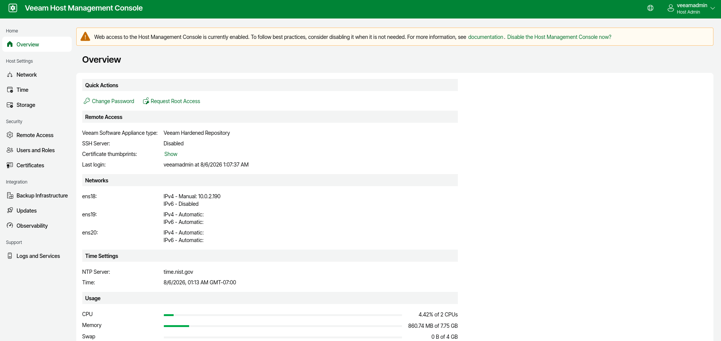
Task: Click the ens20 interface label
Action: point(90,233)
